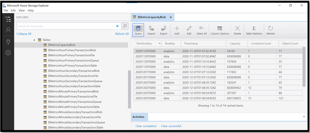Clear the search box with the X
This screenshot has width=310, height=133.
click(x=117, y=26)
